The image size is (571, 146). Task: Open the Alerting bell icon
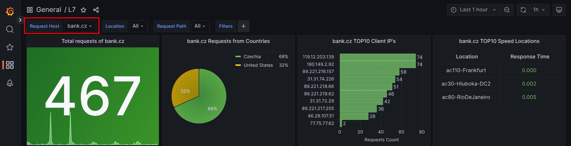pos(10,83)
